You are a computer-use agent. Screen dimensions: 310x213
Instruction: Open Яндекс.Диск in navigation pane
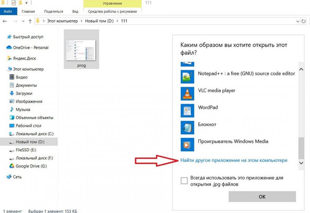tap(24, 58)
